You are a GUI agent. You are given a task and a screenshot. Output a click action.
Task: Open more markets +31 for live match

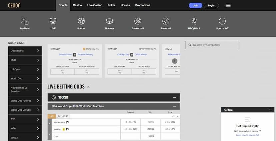175,117
